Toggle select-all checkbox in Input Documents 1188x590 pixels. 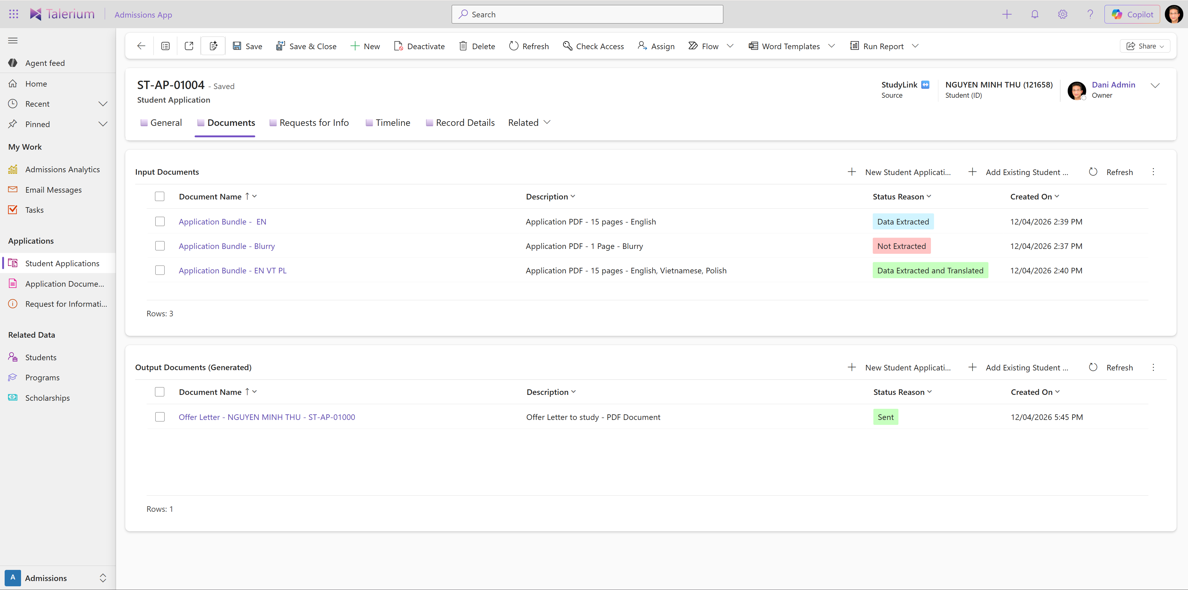pos(160,197)
